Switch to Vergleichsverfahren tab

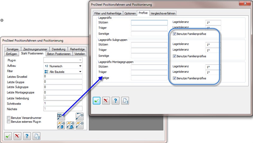(163, 13)
